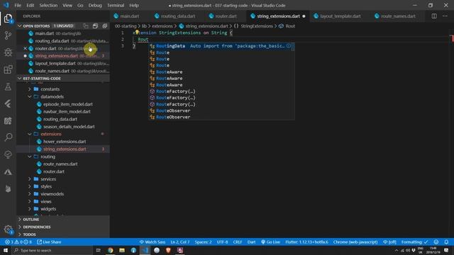Click Watch Sass in status bar
The image size is (454, 255).
(152, 242)
